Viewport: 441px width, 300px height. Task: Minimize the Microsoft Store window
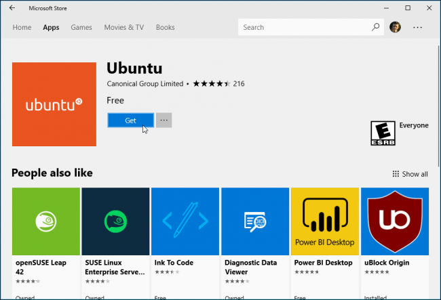[x=387, y=8]
